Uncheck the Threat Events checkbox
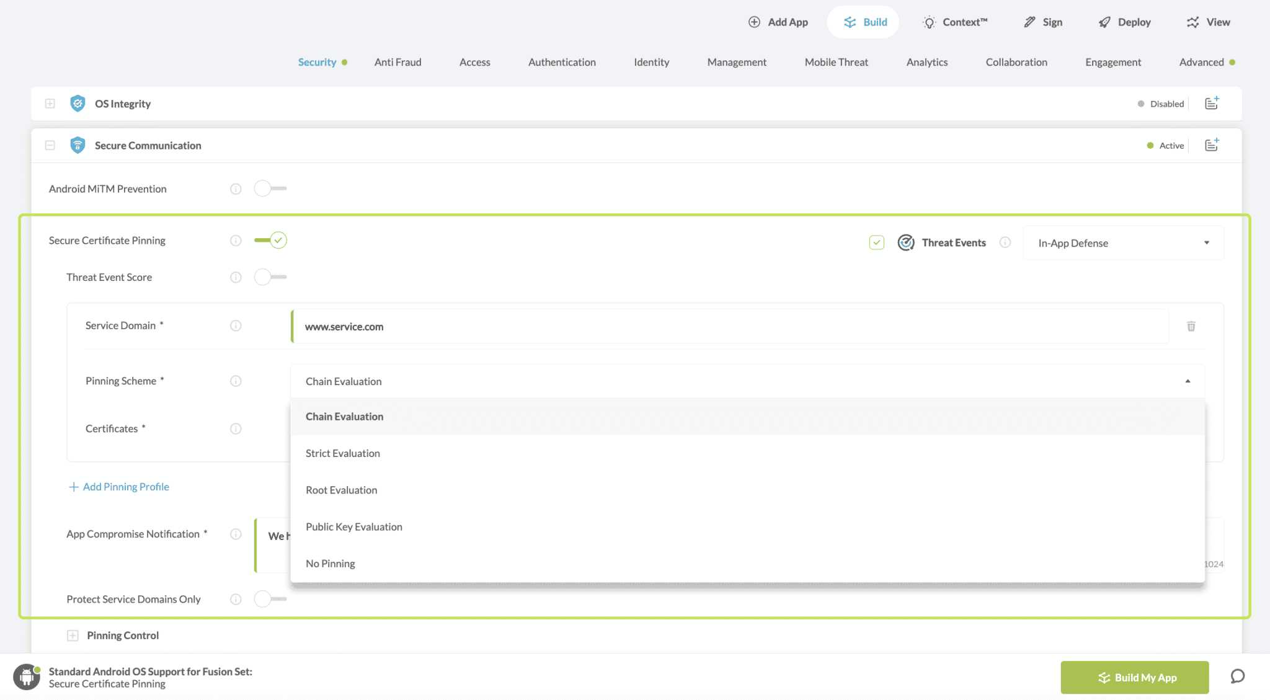 (x=876, y=242)
